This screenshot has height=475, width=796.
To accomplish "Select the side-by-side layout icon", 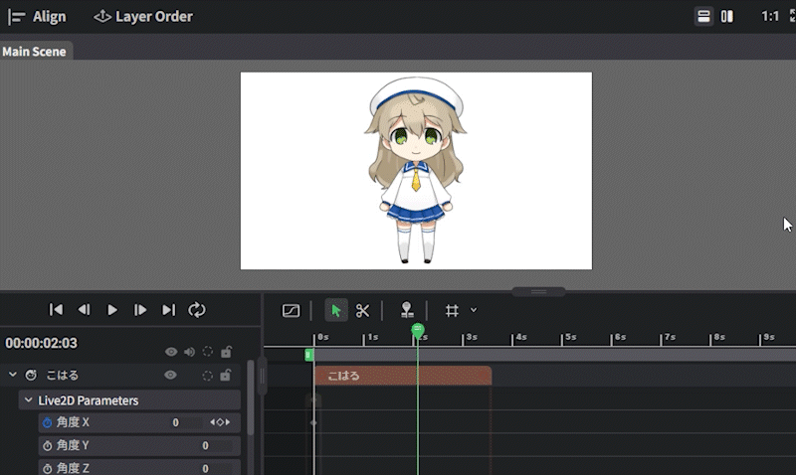I will click(727, 17).
